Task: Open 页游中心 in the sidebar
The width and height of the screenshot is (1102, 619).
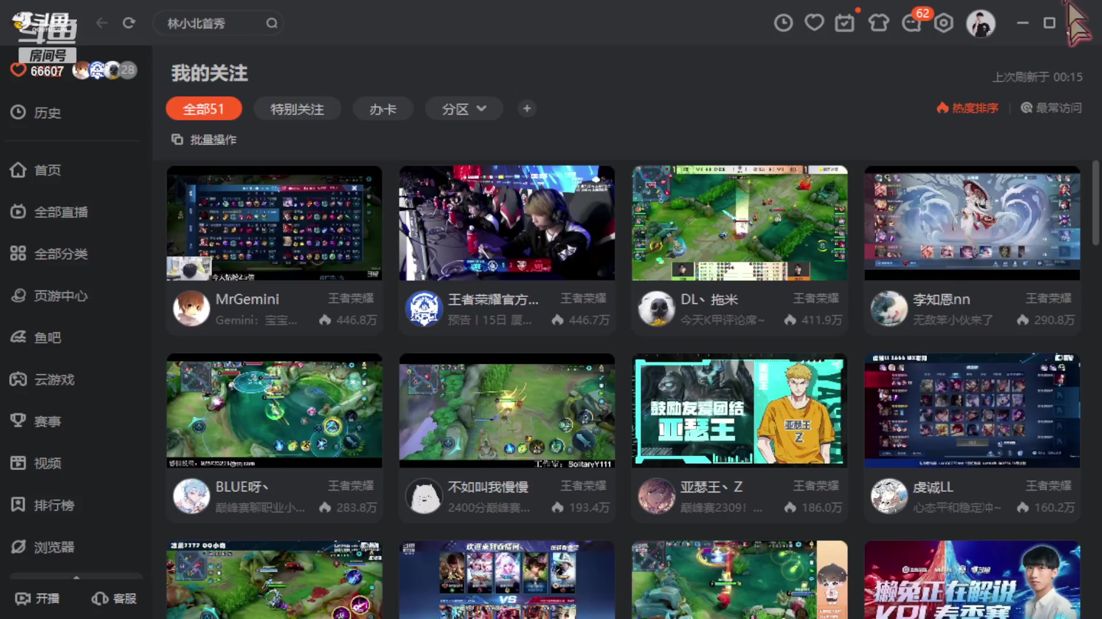Action: click(x=49, y=296)
